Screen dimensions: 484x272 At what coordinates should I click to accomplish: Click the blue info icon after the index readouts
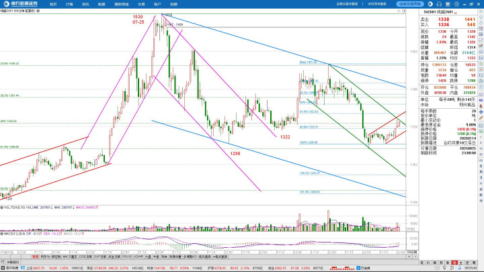pyautogui.click(x=358, y=268)
